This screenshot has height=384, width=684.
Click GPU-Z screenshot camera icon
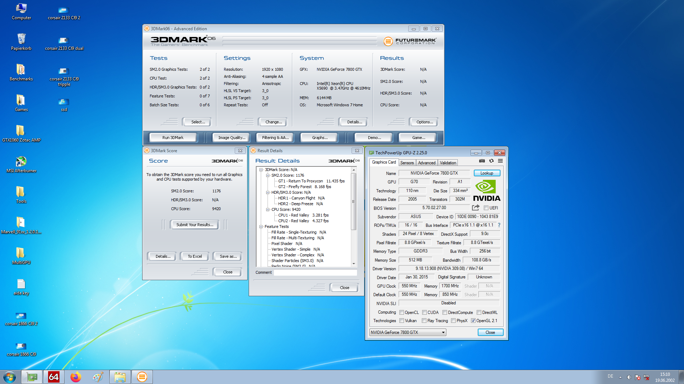pyautogui.click(x=482, y=161)
